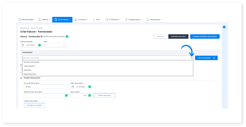Click the green help icon in Data de emissão
The image size is (246, 127).
39,45
